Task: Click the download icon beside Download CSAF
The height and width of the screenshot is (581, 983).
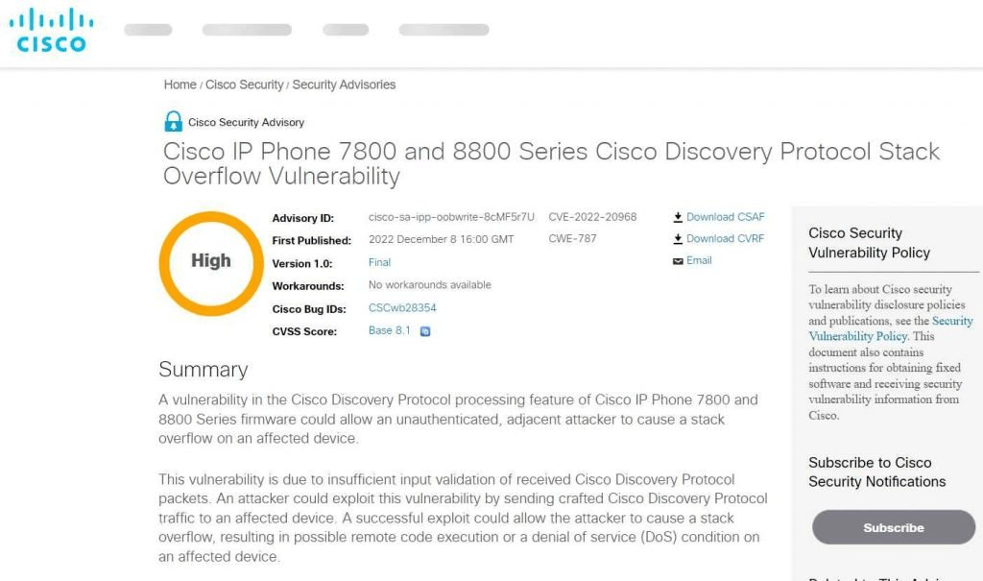Action: [679, 216]
